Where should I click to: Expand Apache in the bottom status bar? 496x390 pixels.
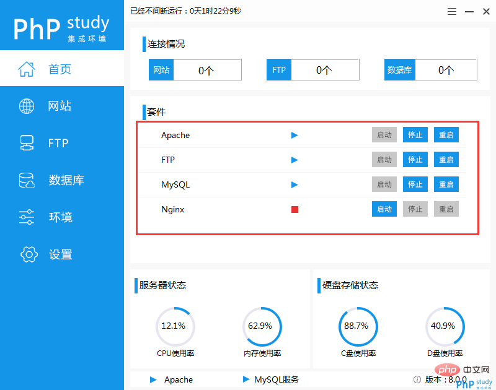tap(152, 379)
